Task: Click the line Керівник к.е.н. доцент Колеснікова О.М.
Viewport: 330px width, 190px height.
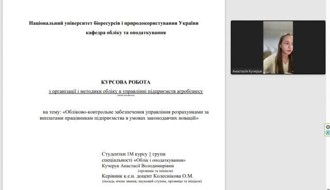Action: 147,176
